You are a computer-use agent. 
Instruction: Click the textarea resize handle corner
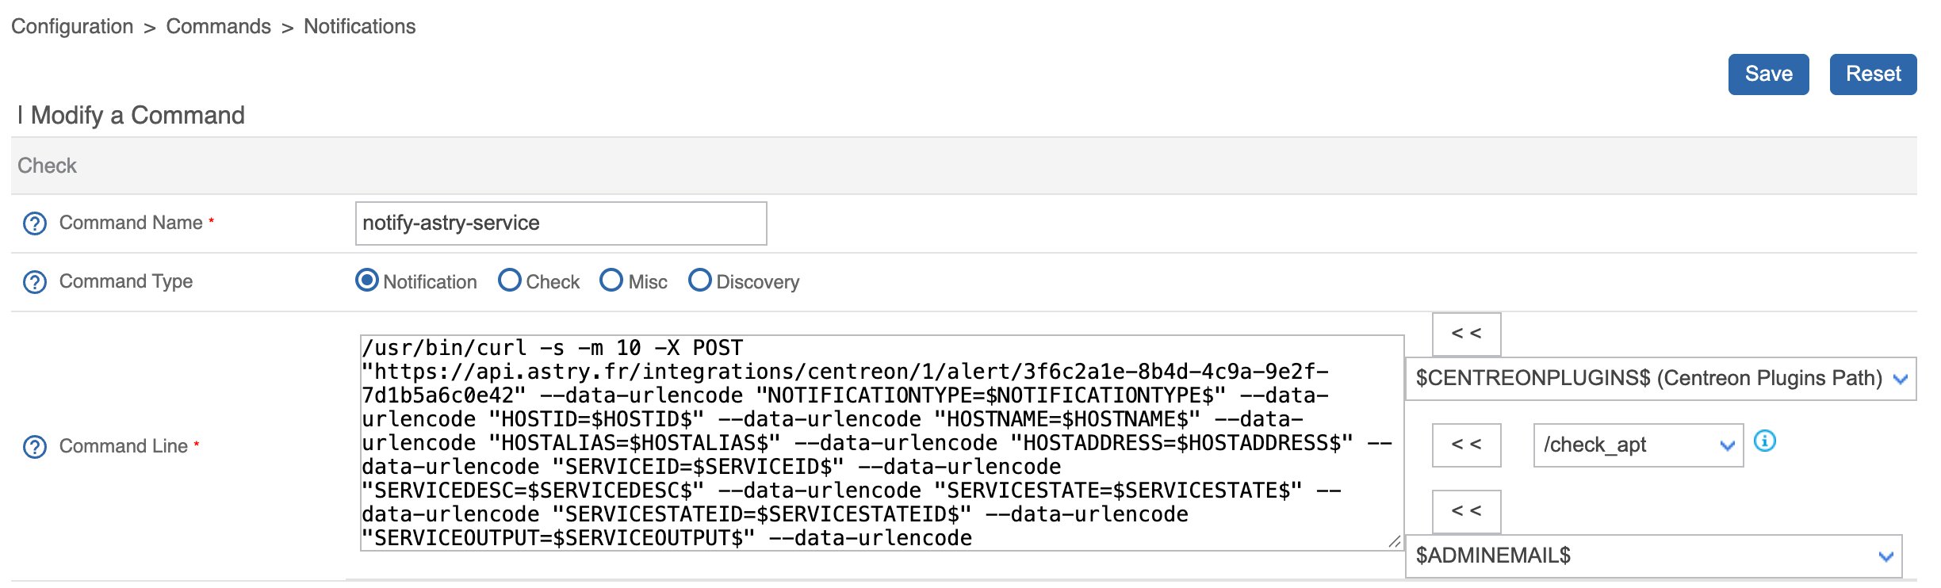tap(1395, 542)
